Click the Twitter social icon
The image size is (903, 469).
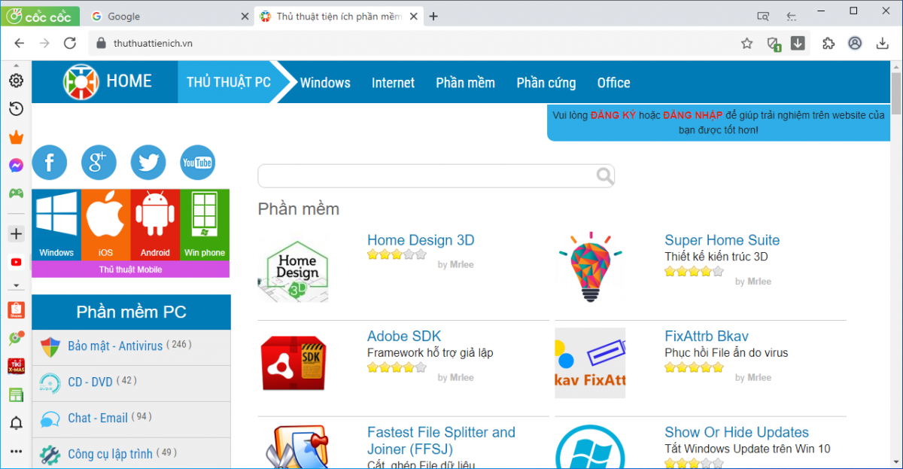[148, 163]
